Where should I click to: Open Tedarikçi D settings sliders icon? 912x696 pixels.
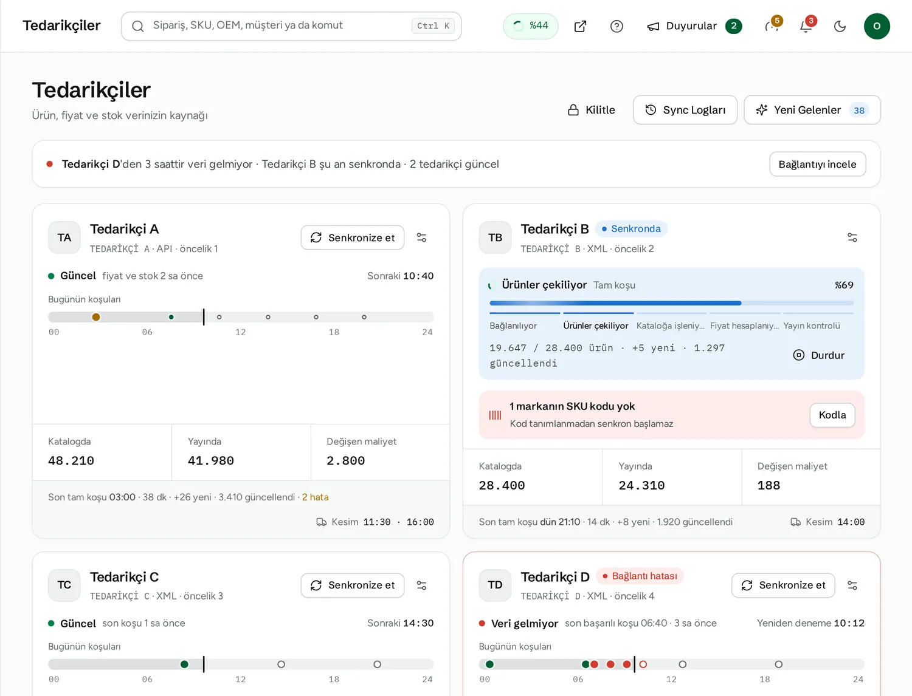click(x=852, y=585)
